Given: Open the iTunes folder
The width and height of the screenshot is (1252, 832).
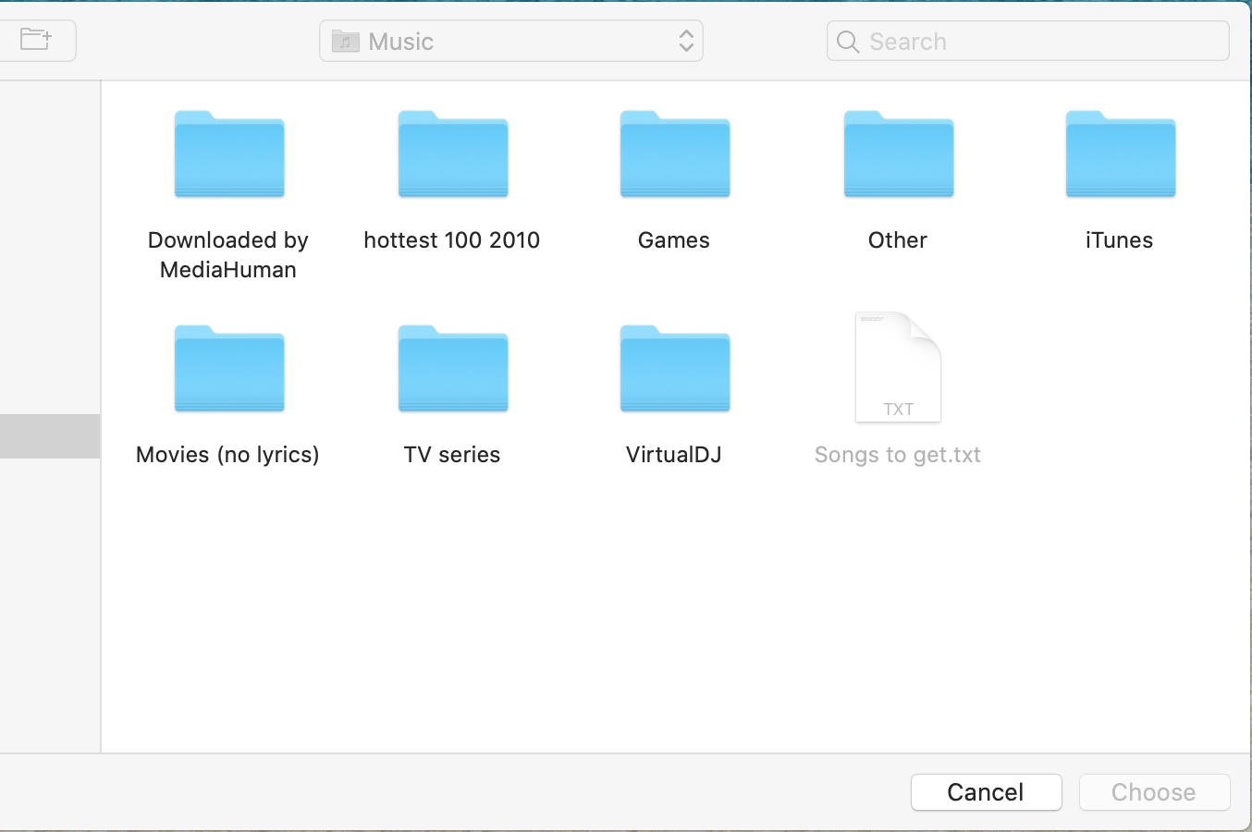Looking at the screenshot, I should point(1120,154).
